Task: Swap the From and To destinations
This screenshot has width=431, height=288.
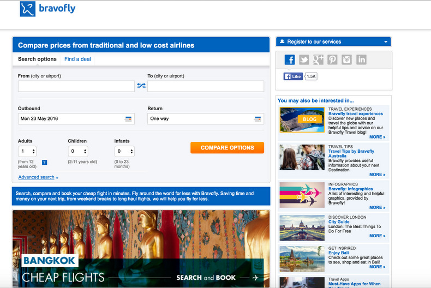Action: tap(141, 86)
